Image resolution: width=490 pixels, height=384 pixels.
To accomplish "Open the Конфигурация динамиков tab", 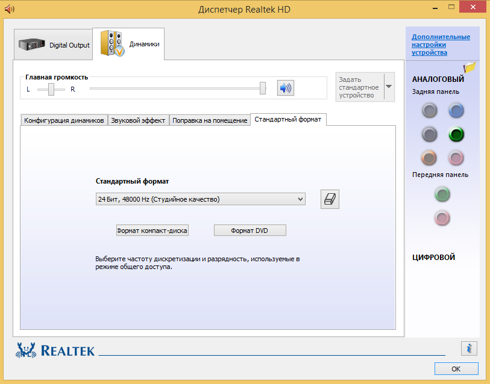I will coord(64,120).
